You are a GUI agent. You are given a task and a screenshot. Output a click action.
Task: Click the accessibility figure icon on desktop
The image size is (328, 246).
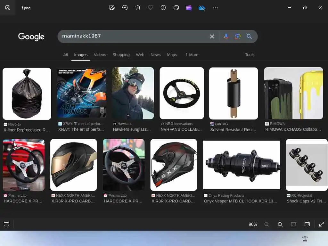305,238
